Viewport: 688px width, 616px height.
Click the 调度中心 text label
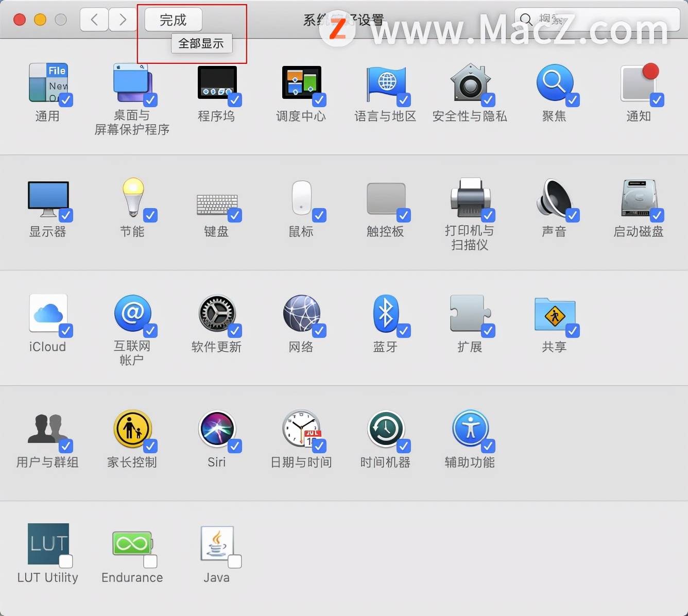point(301,116)
